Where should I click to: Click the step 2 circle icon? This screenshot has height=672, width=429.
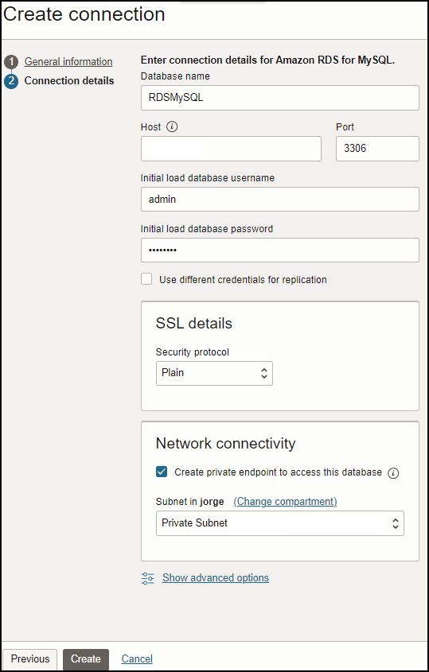(11, 81)
